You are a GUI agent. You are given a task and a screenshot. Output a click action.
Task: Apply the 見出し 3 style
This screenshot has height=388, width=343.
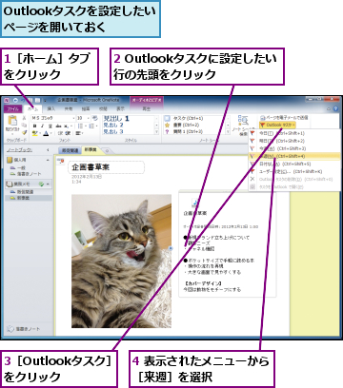coord(113,131)
